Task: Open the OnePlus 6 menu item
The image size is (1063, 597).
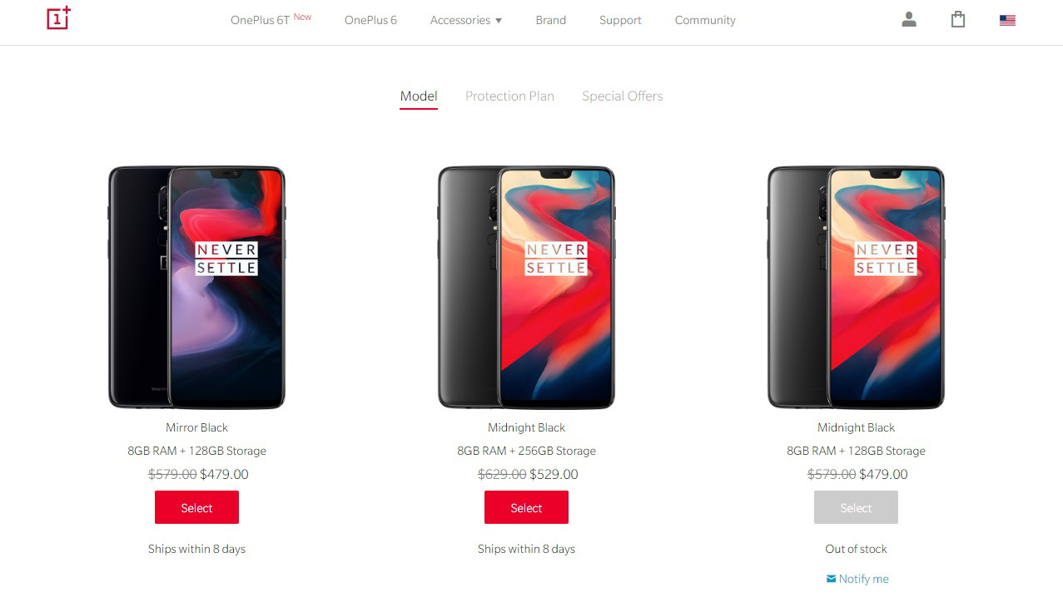Action: pos(370,20)
